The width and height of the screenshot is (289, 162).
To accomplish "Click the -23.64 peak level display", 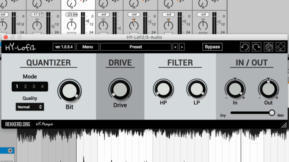I will point(72,15).
